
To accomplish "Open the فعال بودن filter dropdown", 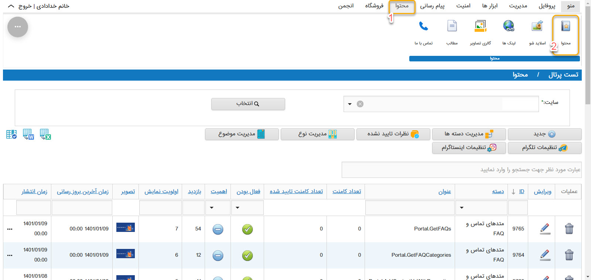I will (x=238, y=208).
